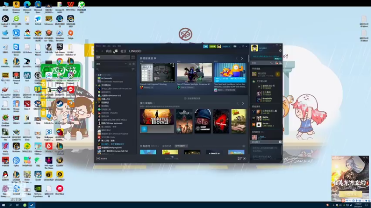
Task: Click the Among Us game link under news
Action: tap(148, 87)
